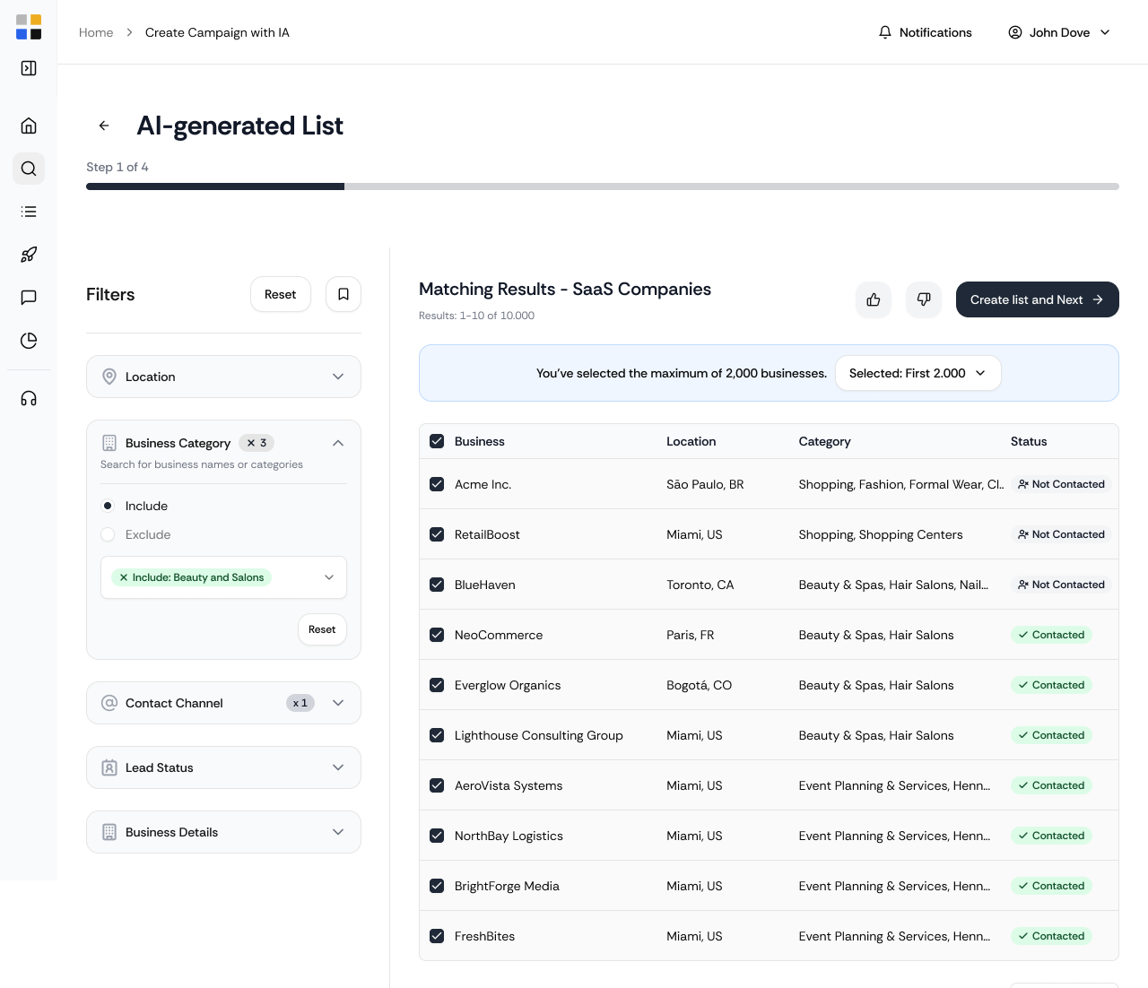1148x988 pixels.
Task: Open the chat messages sidebar icon
Action: pyautogui.click(x=29, y=298)
